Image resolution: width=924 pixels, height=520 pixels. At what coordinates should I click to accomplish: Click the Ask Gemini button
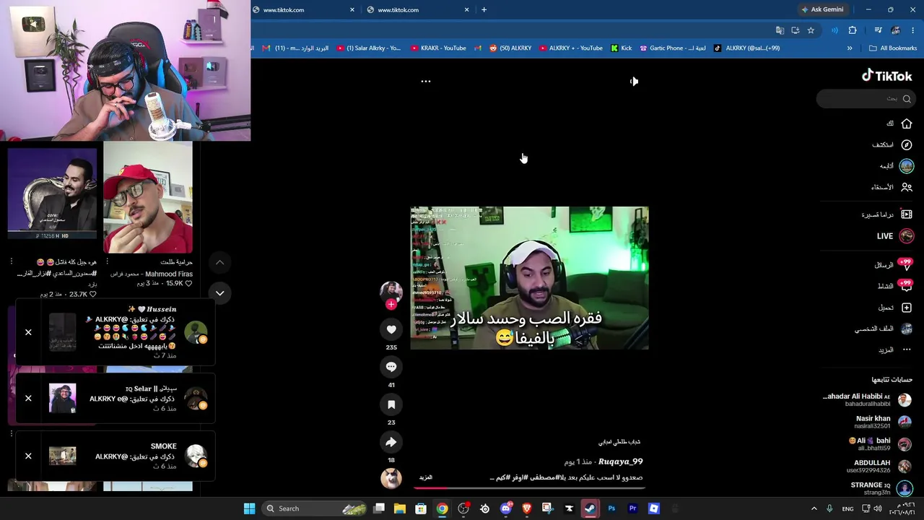pos(822,10)
